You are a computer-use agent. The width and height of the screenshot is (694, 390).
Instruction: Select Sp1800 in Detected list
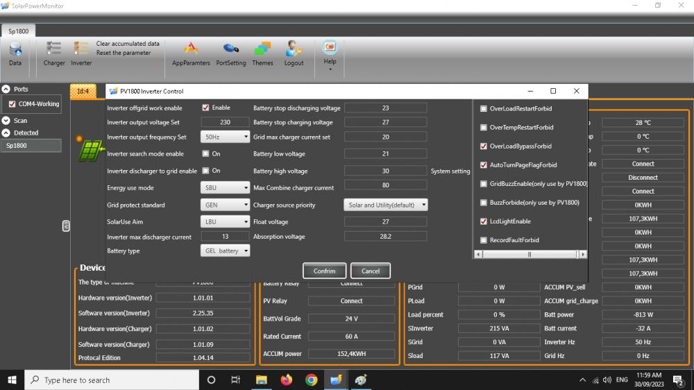coord(31,145)
